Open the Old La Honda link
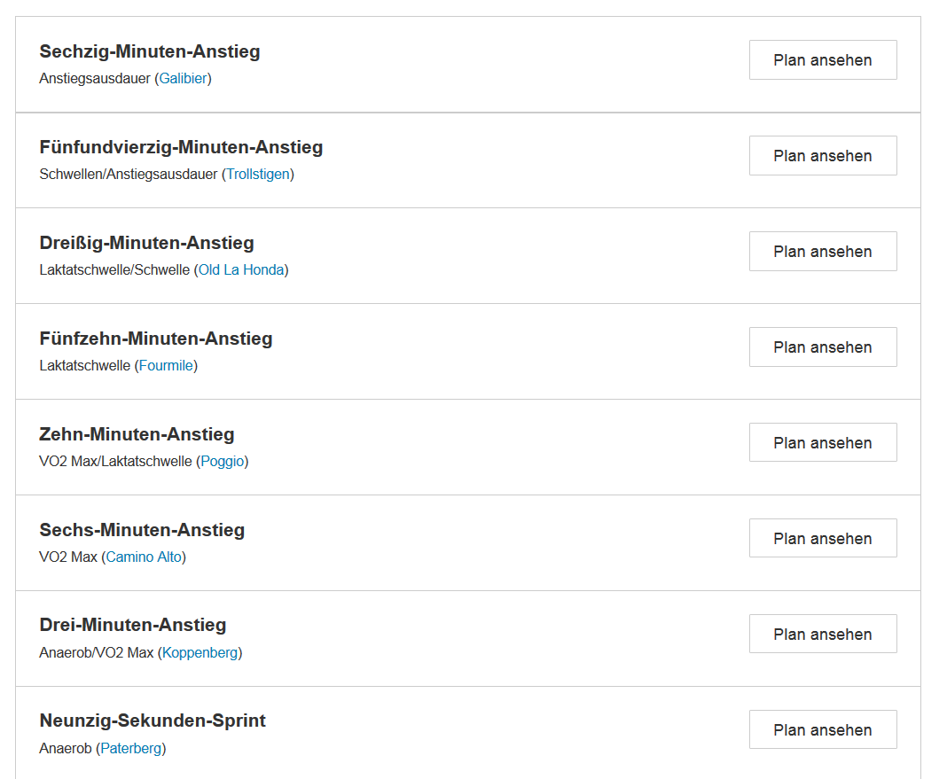 (241, 270)
